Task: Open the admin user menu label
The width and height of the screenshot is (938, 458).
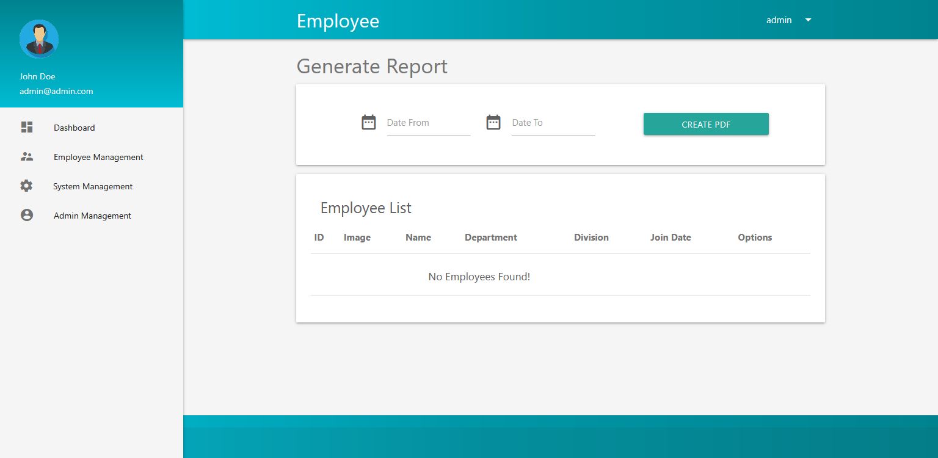Action: pos(779,20)
